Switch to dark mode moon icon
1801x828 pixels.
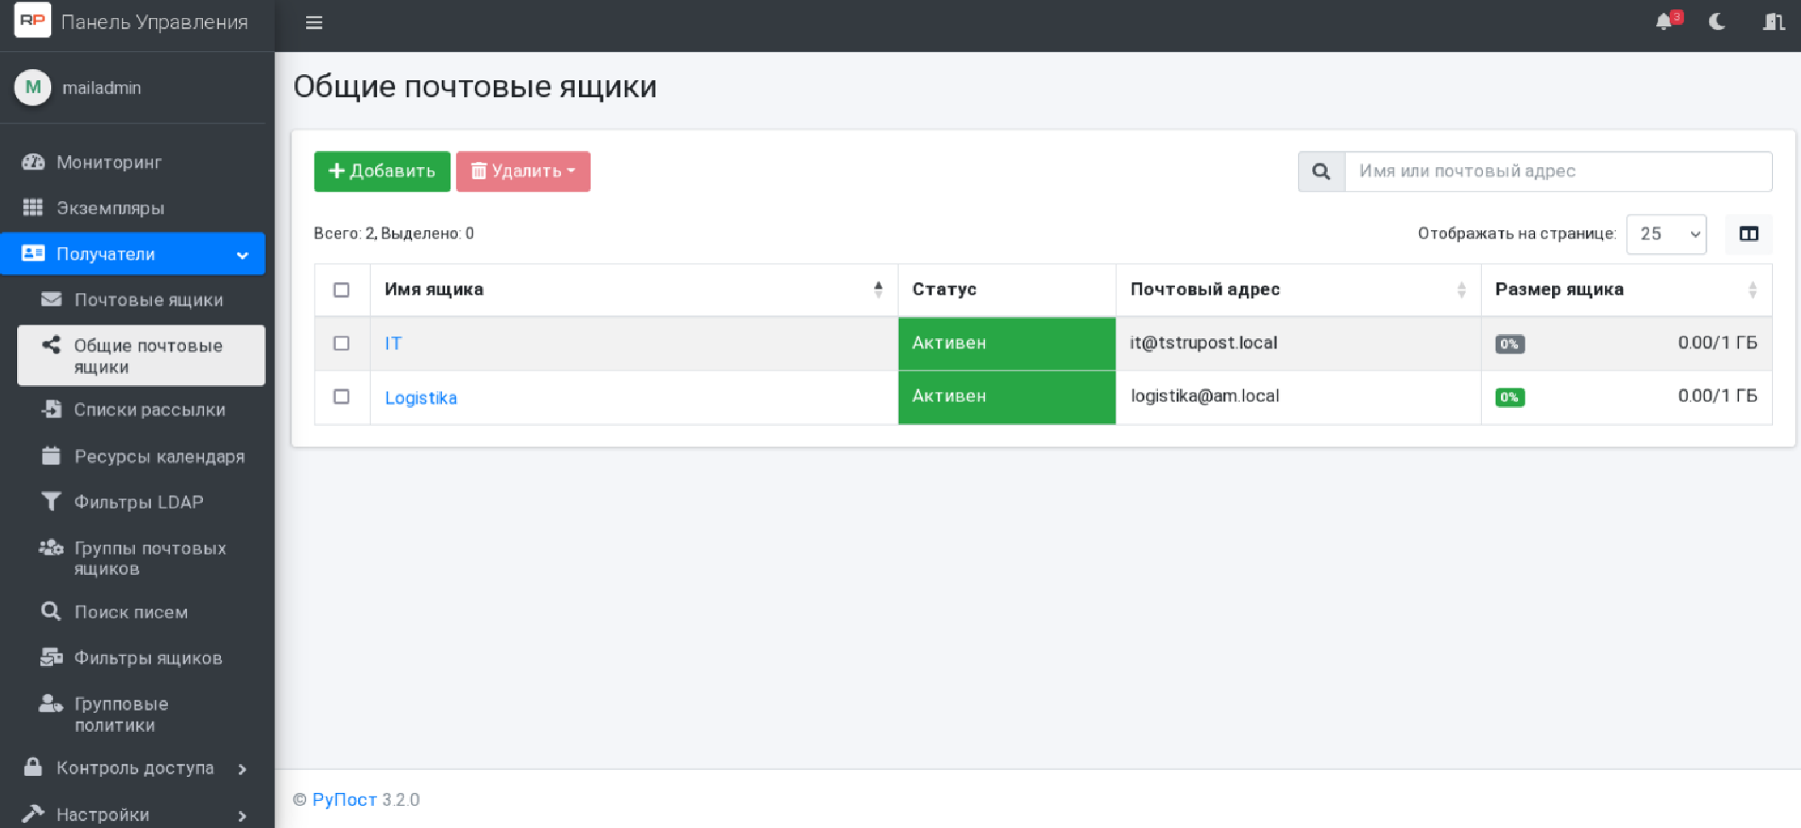1717,21
